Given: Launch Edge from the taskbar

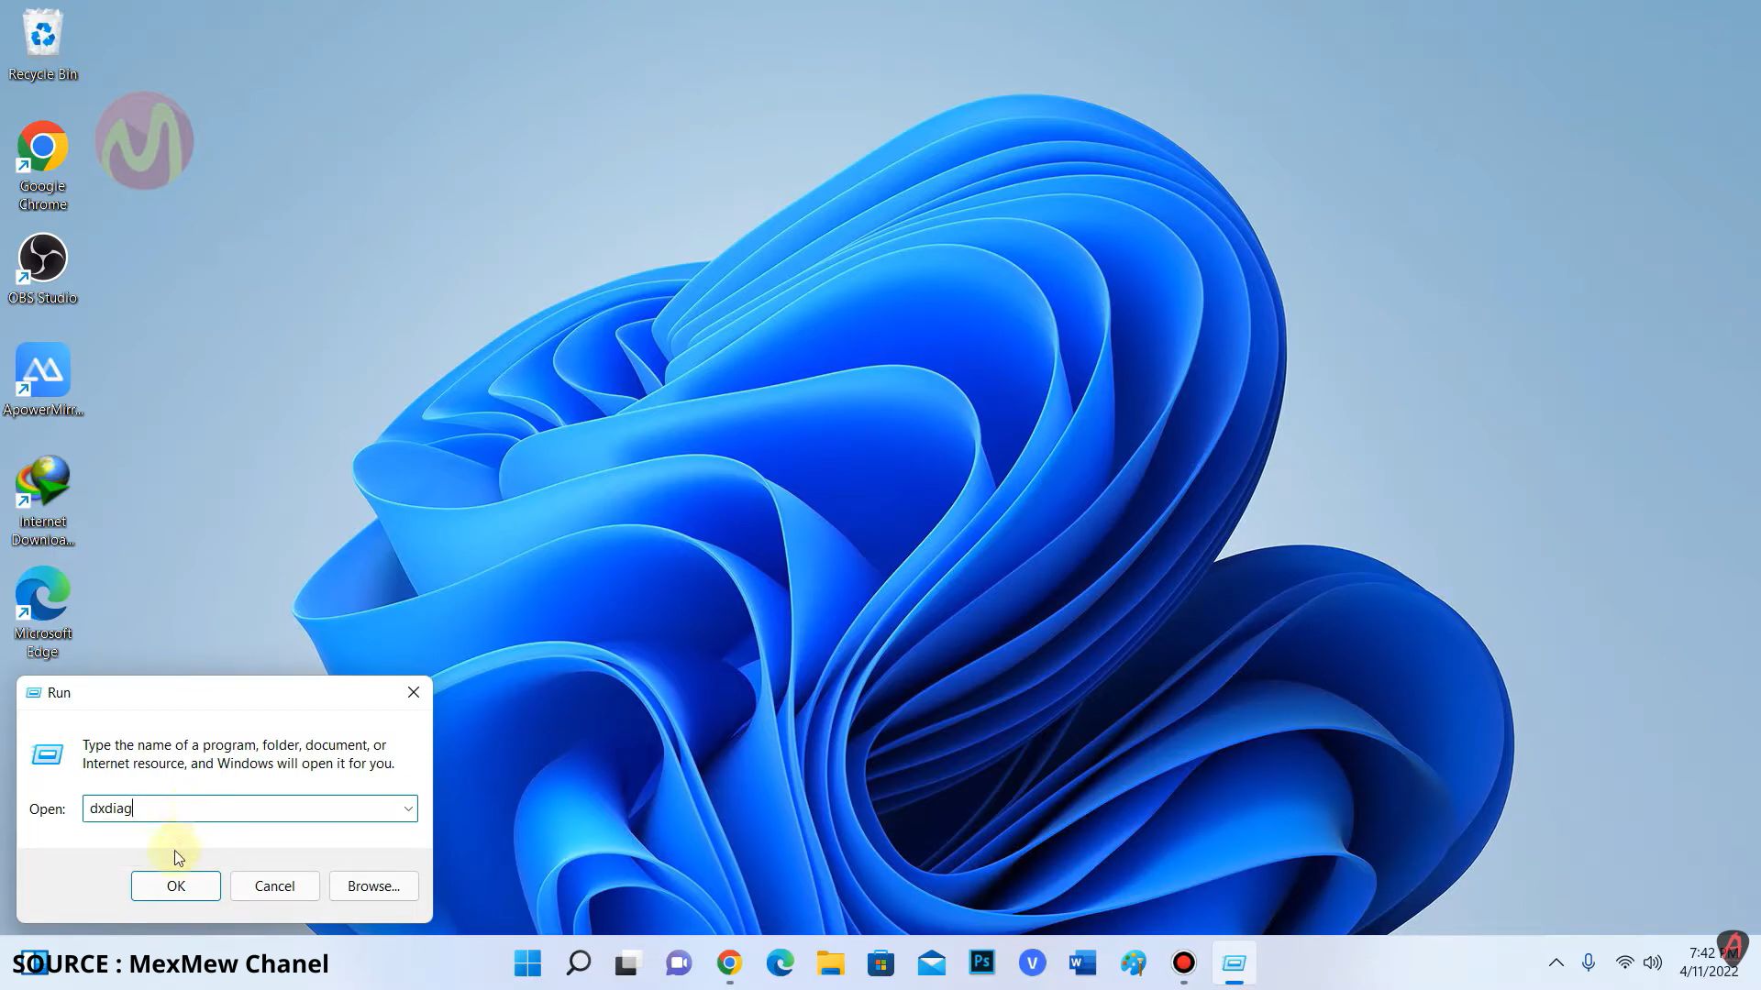Looking at the screenshot, I should [780, 962].
